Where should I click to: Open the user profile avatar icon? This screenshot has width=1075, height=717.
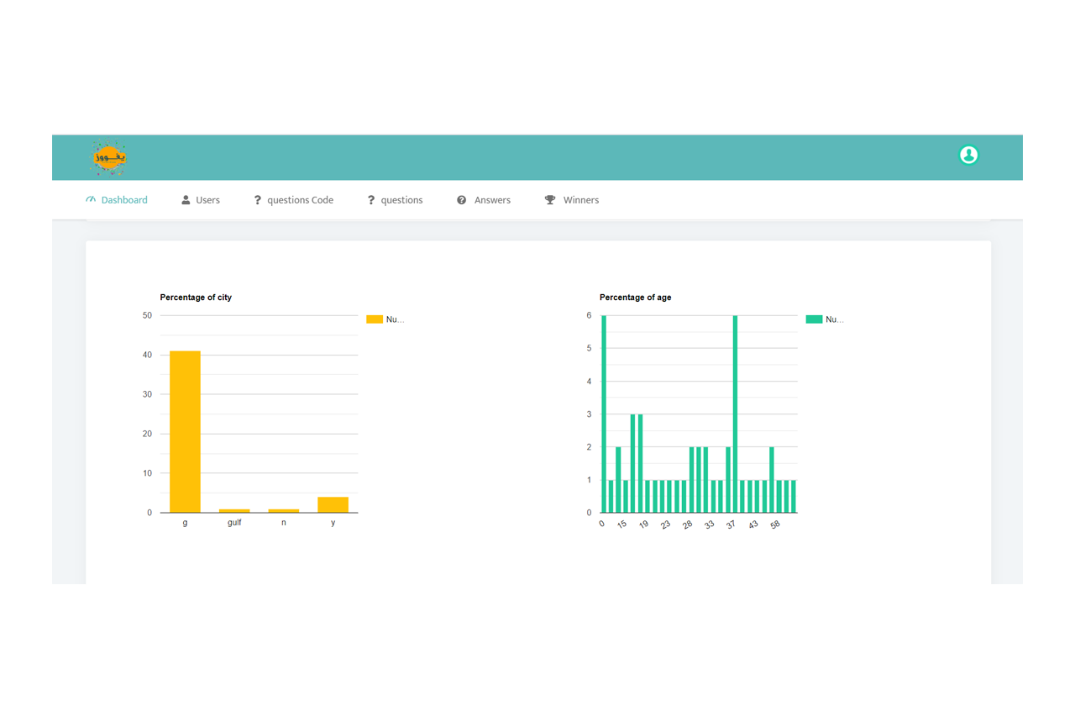(x=968, y=155)
